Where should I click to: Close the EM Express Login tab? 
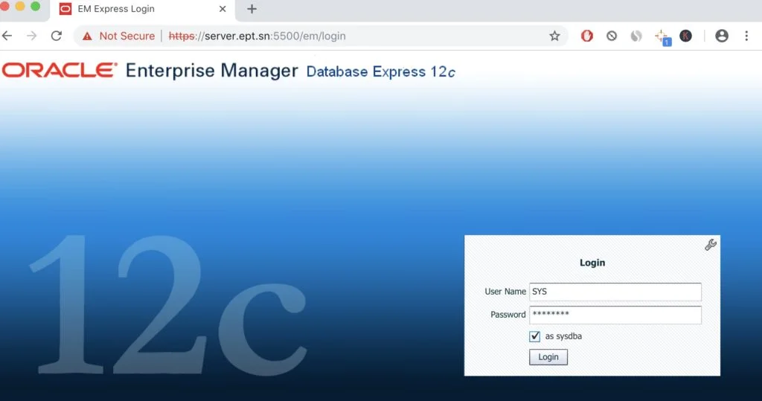[x=222, y=9]
